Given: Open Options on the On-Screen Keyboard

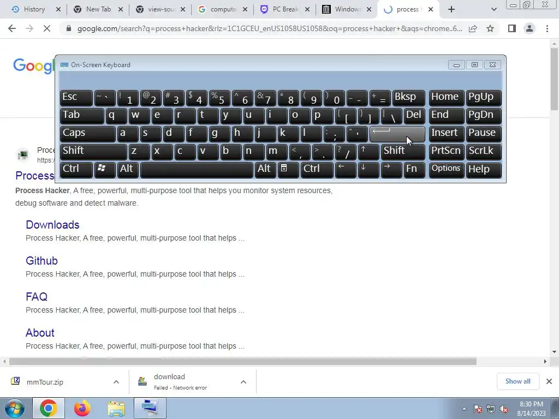Looking at the screenshot, I should pyautogui.click(x=447, y=170).
